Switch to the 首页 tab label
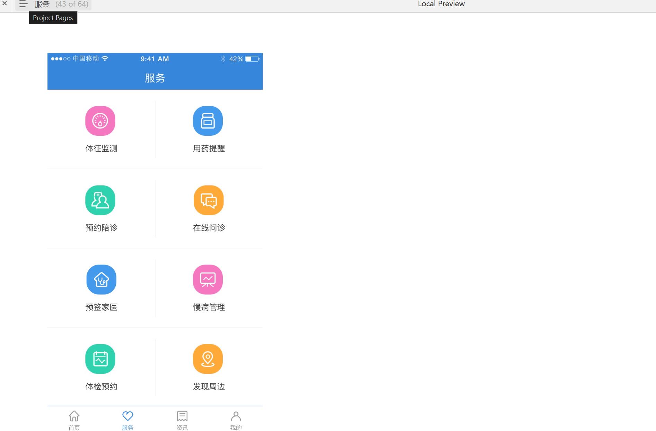The image size is (656, 431). [74, 428]
